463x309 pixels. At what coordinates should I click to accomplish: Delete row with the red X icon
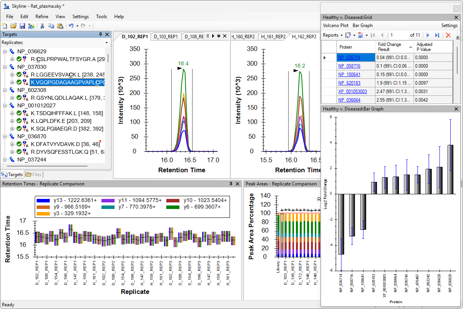click(448, 35)
